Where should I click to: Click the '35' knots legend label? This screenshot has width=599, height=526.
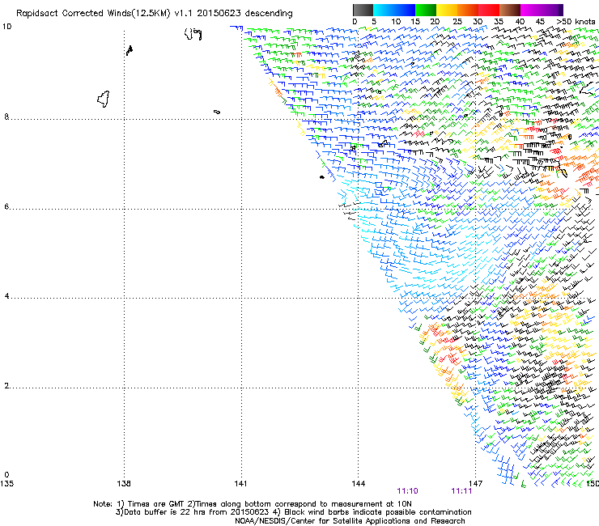499,22
